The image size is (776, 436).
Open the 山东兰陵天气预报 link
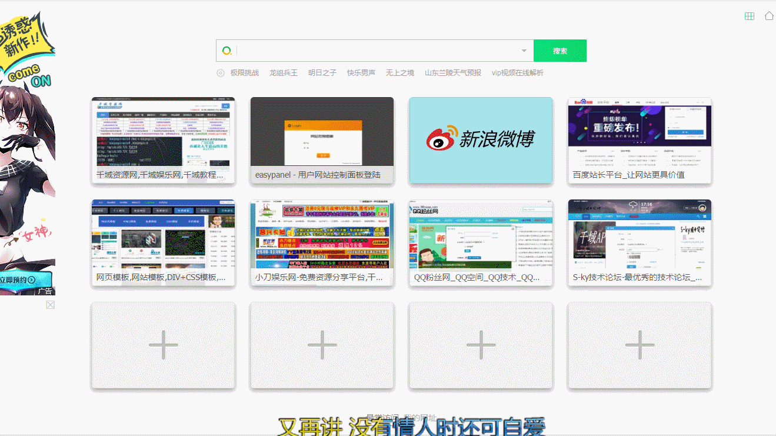(453, 73)
